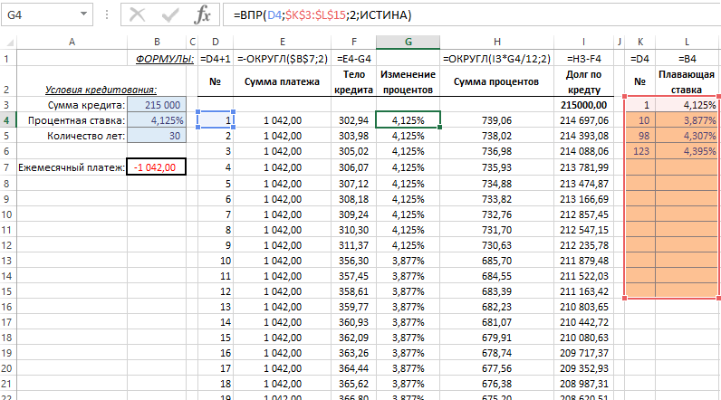Click the Условия кредитования: heading cell
721x400 pixels.
pyautogui.click(x=101, y=89)
